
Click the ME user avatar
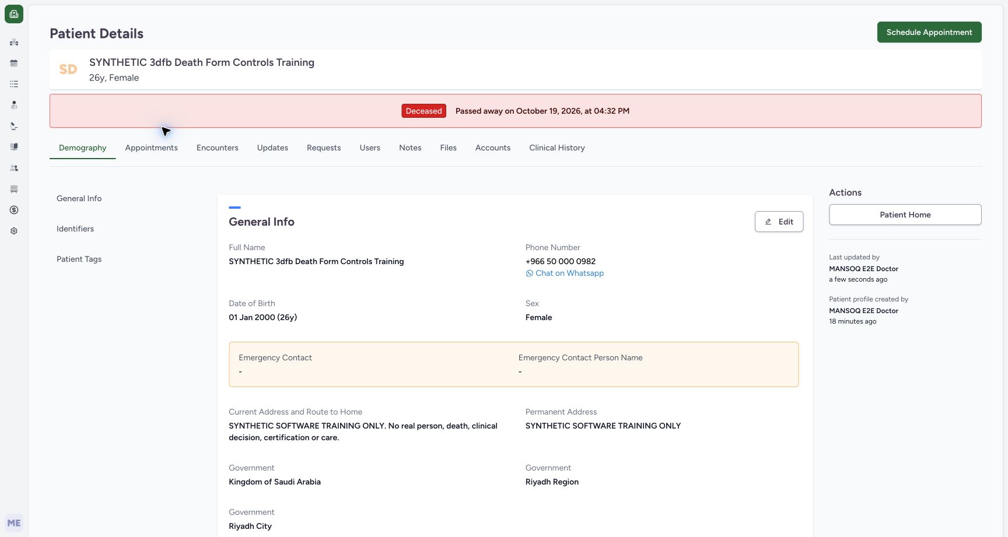tap(14, 523)
